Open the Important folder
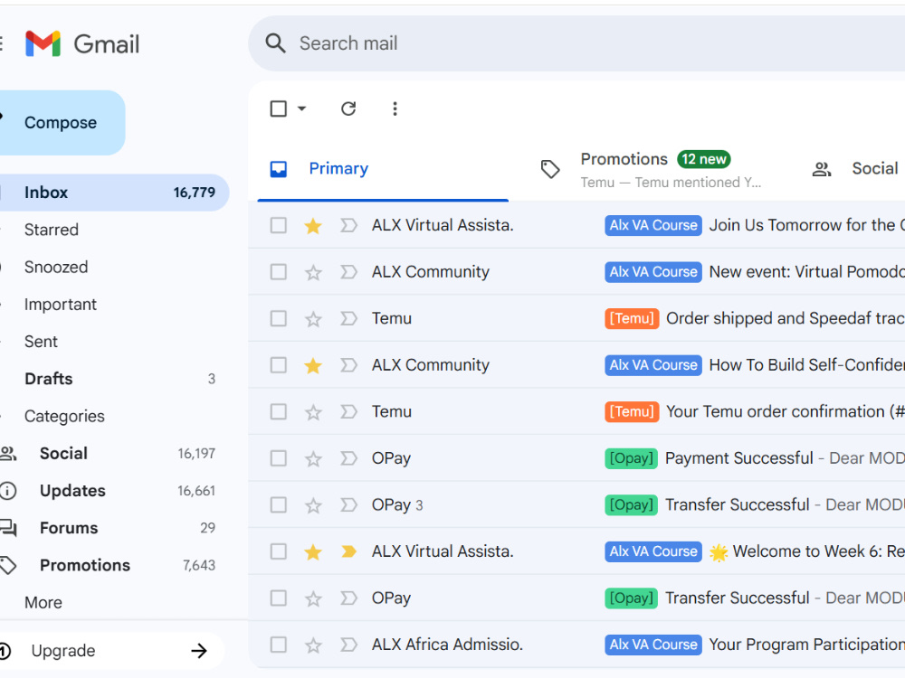The image size is (905, 678). pos(60,305)
